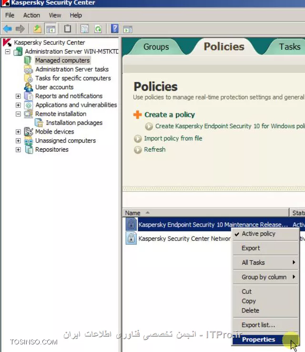Click the Back arrow toolbar icon
Viewport: 305px width, 352px height.
(8, 29)
